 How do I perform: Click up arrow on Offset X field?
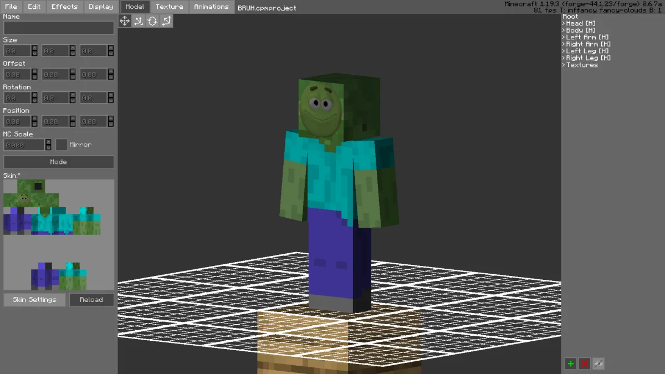pyautogui.click(x=34, y=71)
